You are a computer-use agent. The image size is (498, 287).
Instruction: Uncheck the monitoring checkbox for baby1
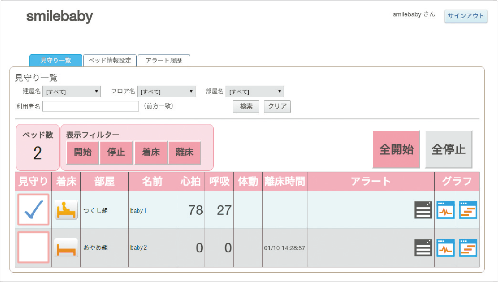34,210
